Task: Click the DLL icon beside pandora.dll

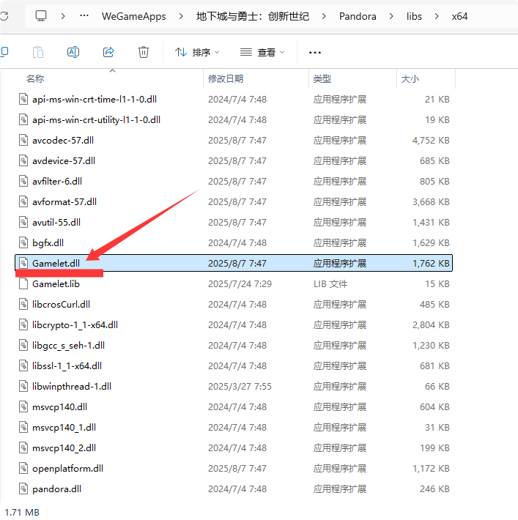Action: point(23,489)
